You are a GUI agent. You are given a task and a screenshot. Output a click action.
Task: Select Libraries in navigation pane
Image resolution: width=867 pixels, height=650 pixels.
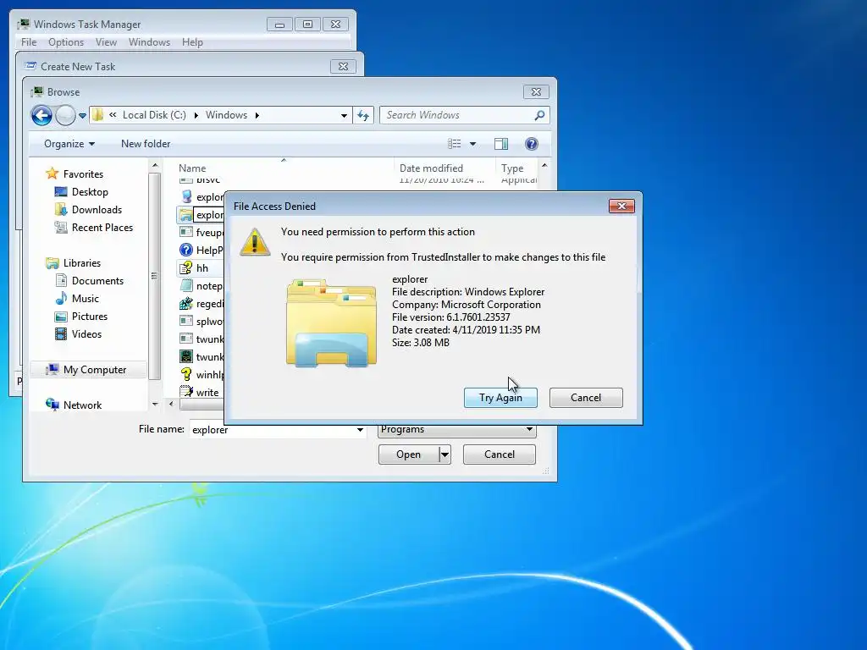click(81, 263)
